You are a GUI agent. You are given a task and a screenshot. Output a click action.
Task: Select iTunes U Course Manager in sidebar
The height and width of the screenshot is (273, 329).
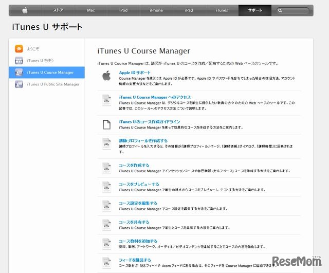50,72
